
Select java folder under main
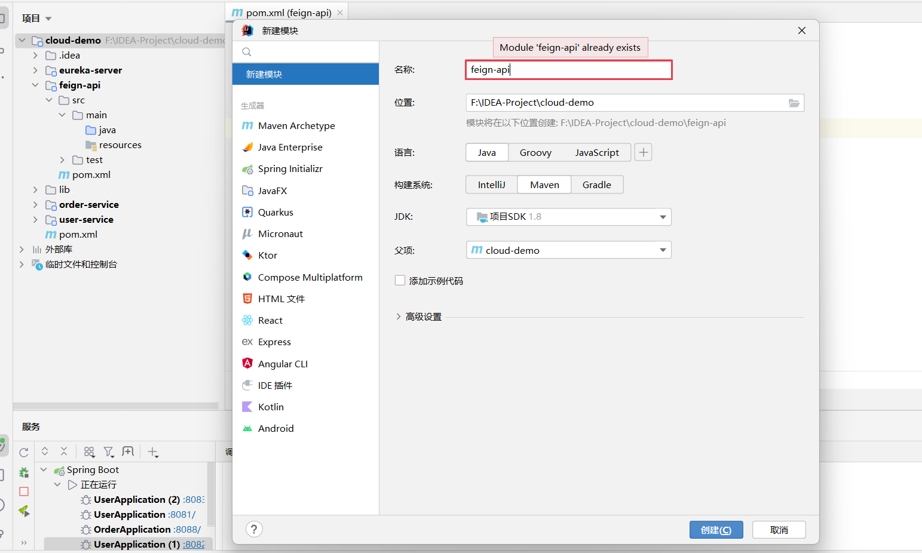point(100,130)
